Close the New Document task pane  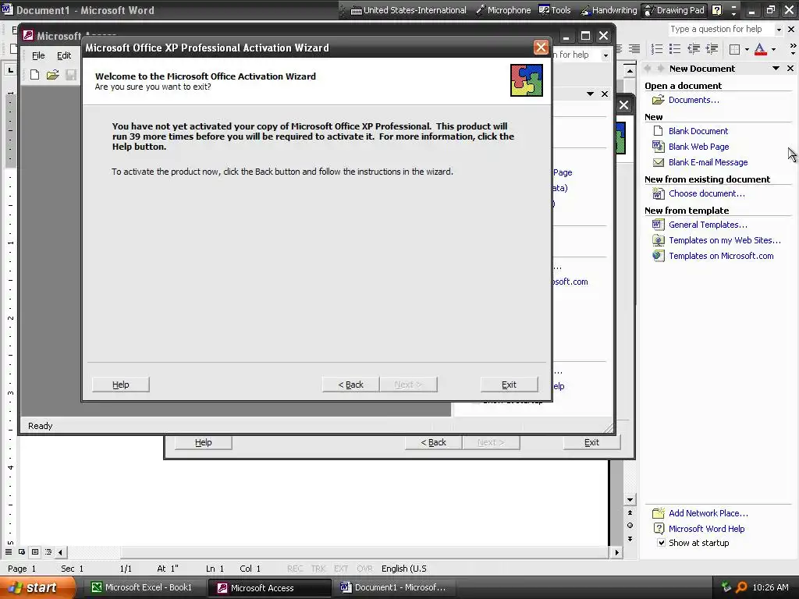[x=790, y=69]
